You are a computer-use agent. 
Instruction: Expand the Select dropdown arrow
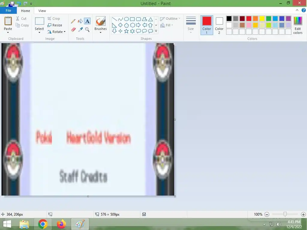click(x=39, y=32)
